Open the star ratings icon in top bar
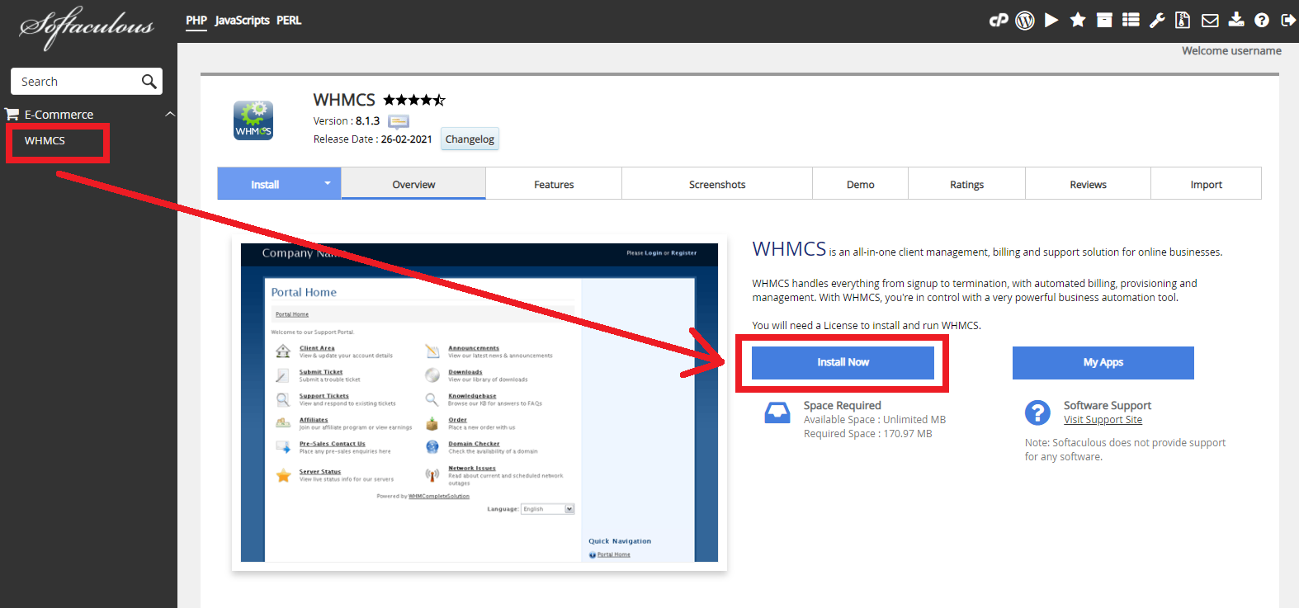Viewport: 1299px width, 608px height. coord(1078,20)
